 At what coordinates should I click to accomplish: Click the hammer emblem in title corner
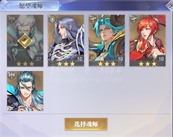tap(5, 5)
